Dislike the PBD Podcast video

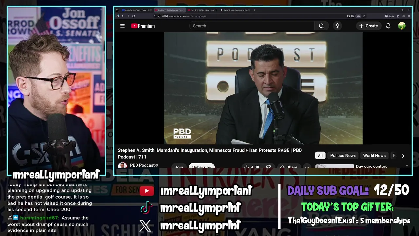(268, 167)
